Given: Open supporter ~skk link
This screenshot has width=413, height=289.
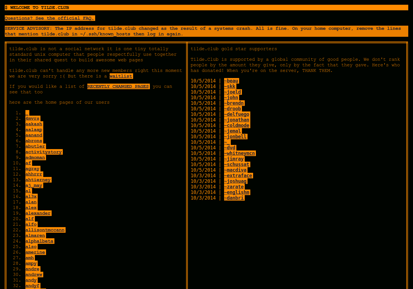Looking at the screenshot, I should click(230, 86).
